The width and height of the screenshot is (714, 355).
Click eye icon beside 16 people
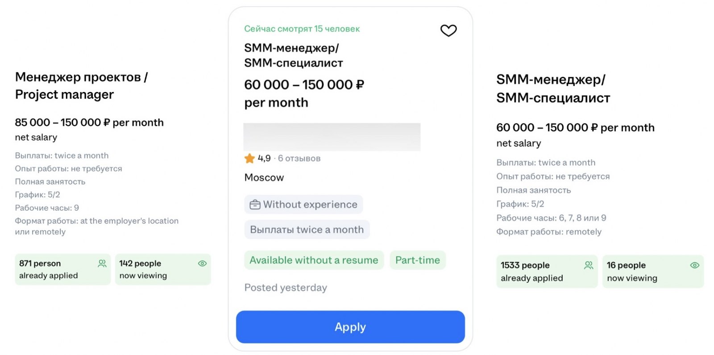click(x=694, y=265)
